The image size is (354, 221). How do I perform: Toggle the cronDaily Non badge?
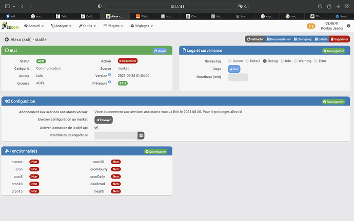pos(116,176)
